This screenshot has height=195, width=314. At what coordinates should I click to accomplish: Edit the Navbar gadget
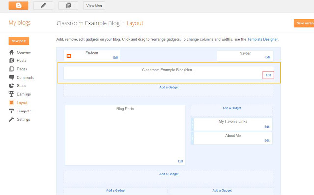click(x=268, y=57)
